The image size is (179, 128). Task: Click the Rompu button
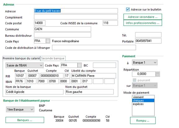(x=143, y=121)
